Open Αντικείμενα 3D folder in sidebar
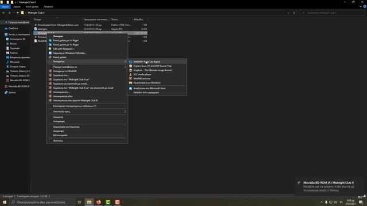Viewport: 367px width, 206px height. 16,39
